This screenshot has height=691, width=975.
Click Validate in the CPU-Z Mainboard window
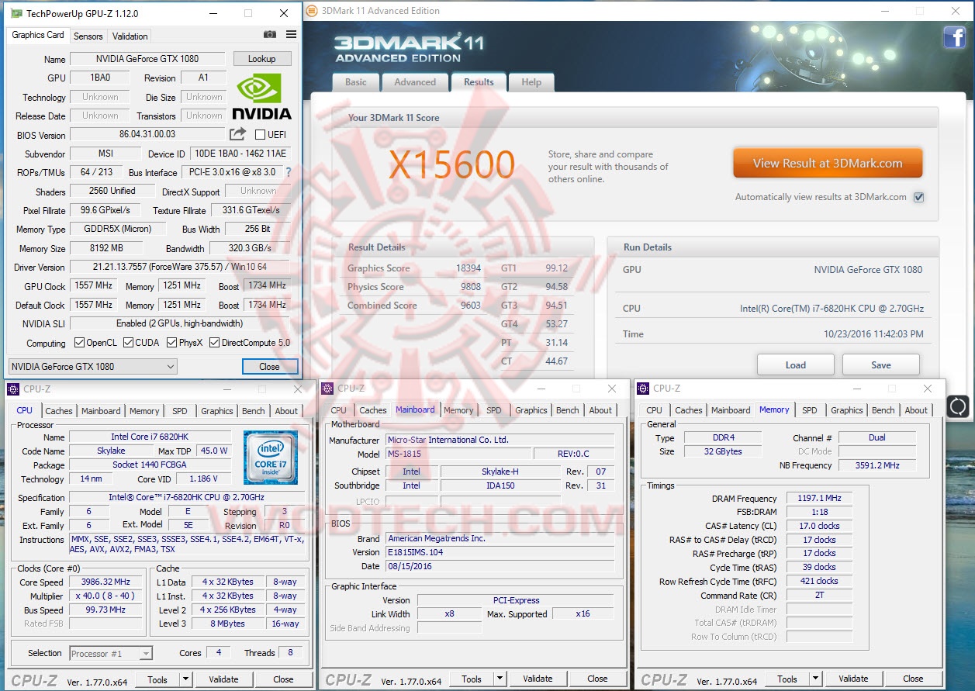[x=538, y=679]
